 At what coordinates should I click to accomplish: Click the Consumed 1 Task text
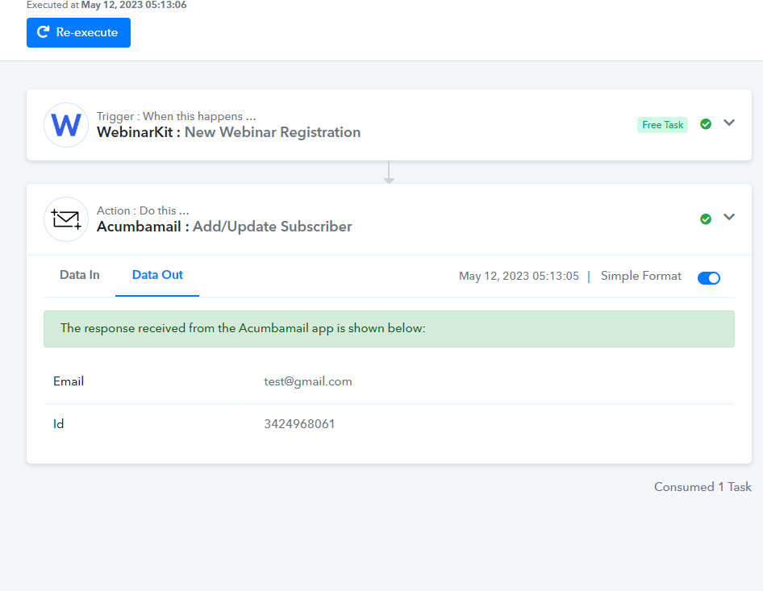703,487
